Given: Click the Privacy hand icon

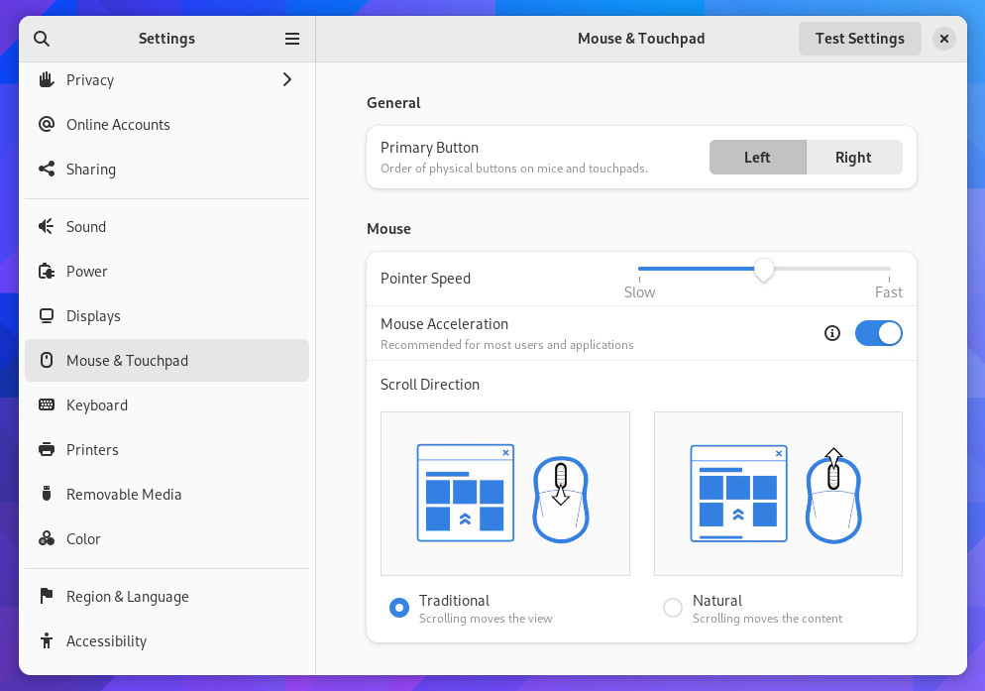Looking at the screenshot, I should (47, 80).
